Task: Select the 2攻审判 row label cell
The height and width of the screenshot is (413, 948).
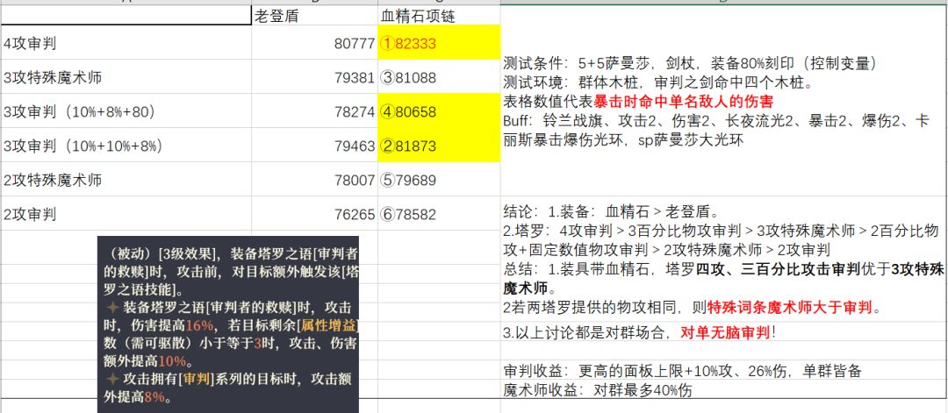Action: point(126,214)
